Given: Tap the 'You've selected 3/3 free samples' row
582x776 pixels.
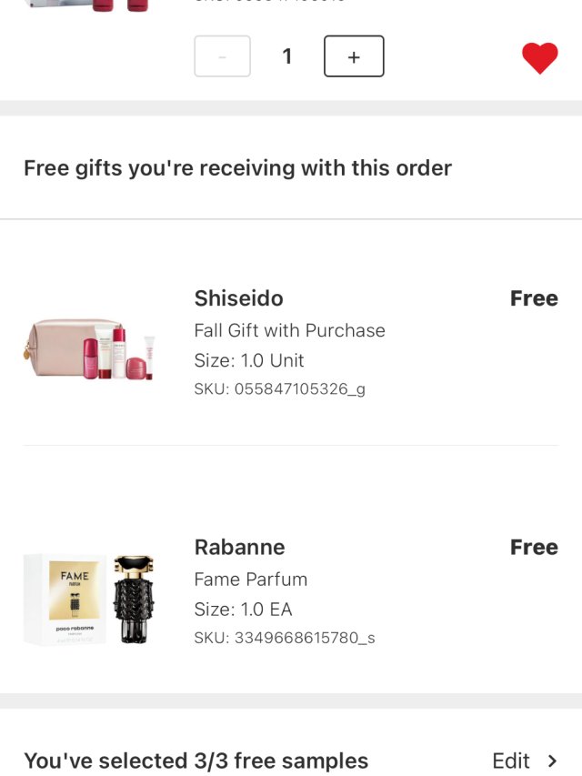Looking at the screenshot, I should [196, 761].
